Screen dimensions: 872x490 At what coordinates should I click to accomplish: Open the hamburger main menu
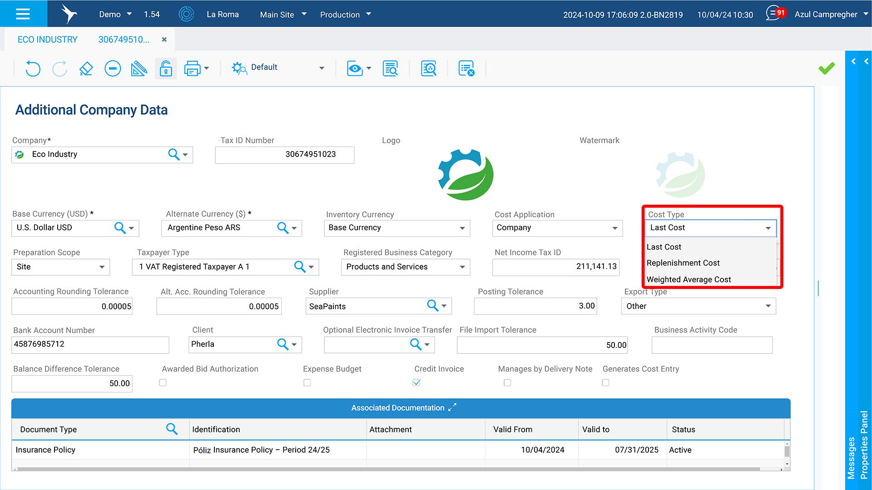(x=23, y=14)
